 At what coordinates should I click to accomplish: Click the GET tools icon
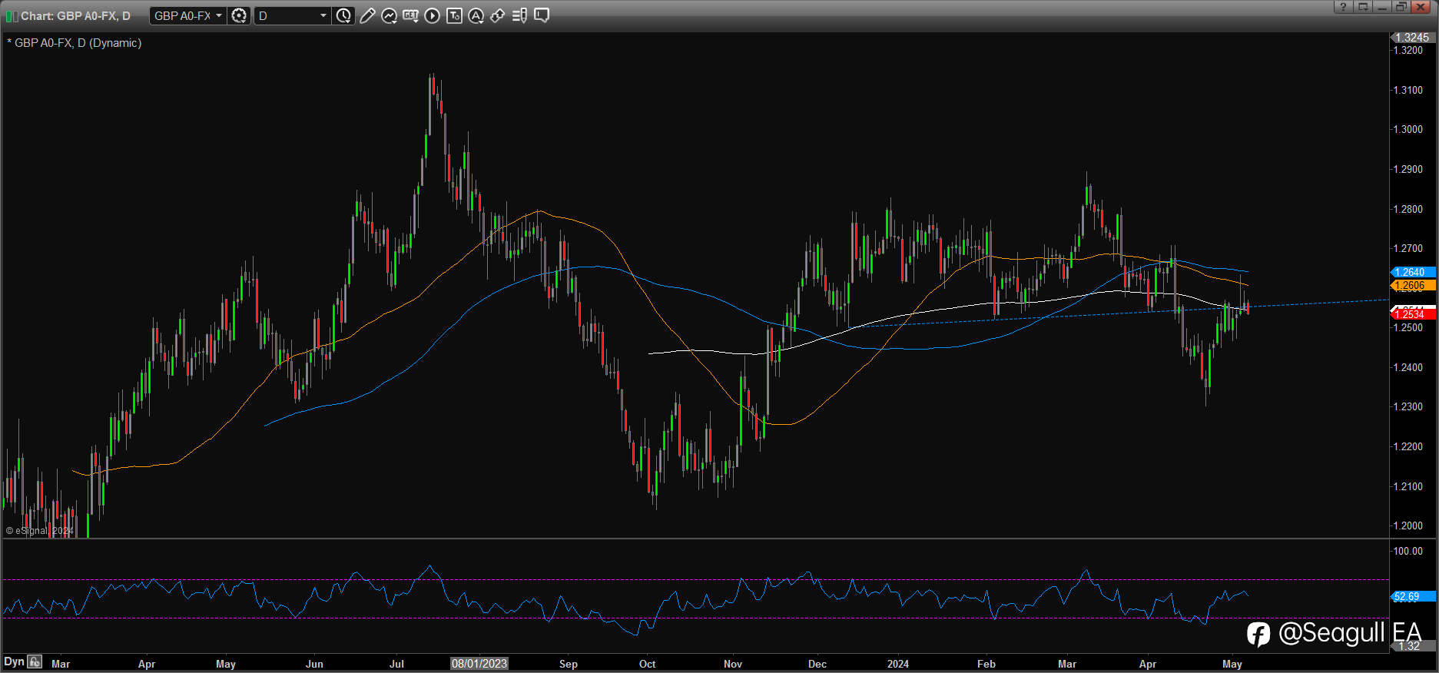[x=410, y=15]
